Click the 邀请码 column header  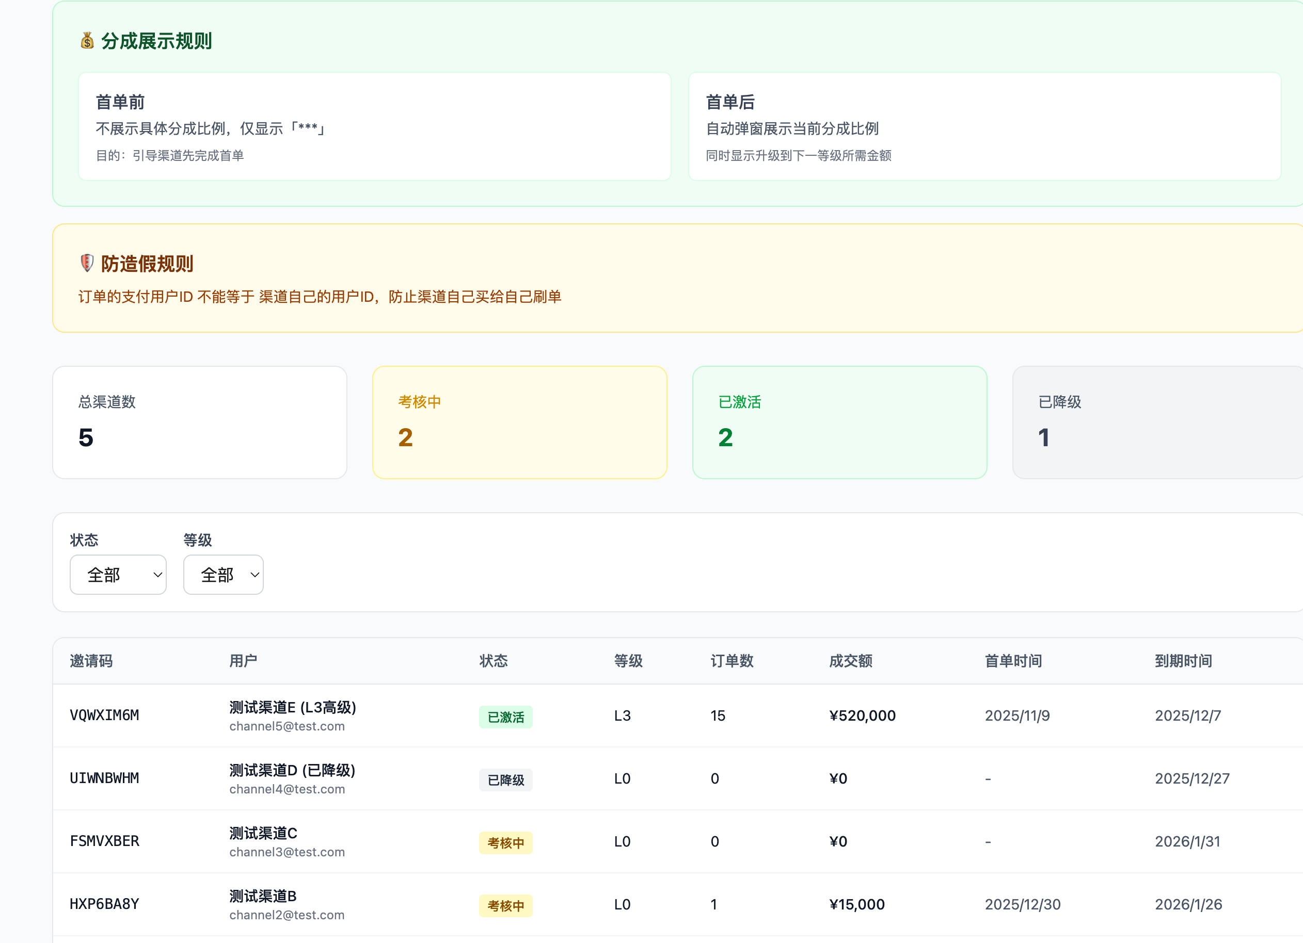coord(91,661)
